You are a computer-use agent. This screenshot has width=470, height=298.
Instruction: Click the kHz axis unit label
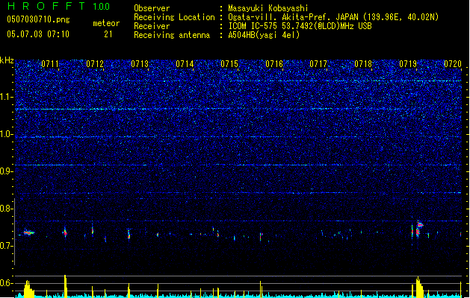(7, 60)
